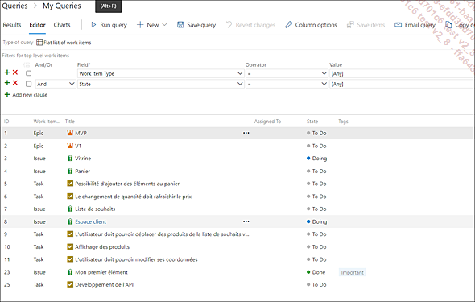Go to Queries breadcrumb
Viewport: 475px width, 302px height.
point(14,6)
